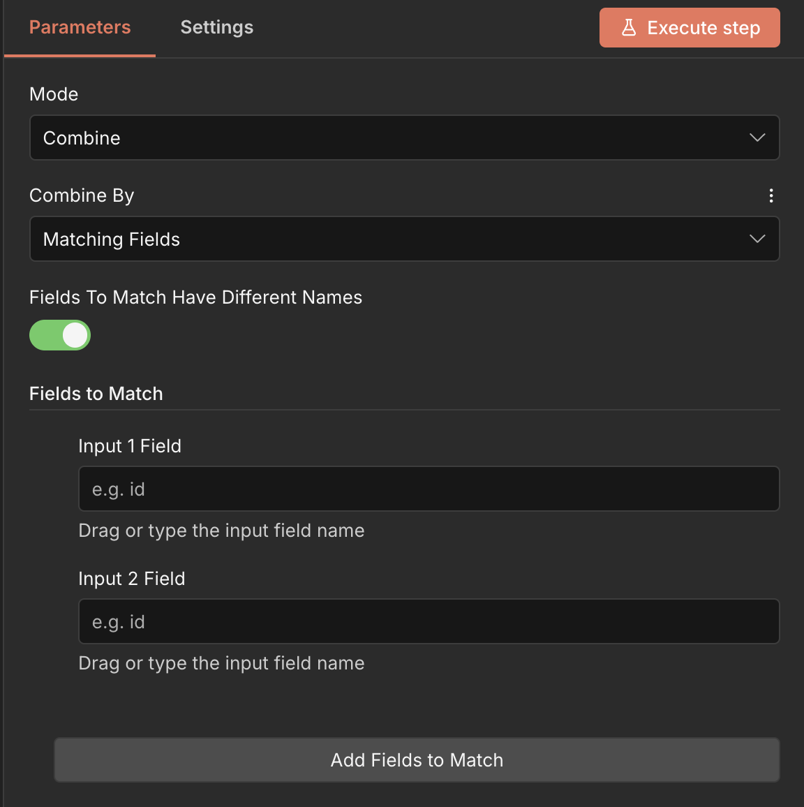Click the Mode label text
Image resolution: width=804 pixels, height=807 pixels.
click(54, 94)
